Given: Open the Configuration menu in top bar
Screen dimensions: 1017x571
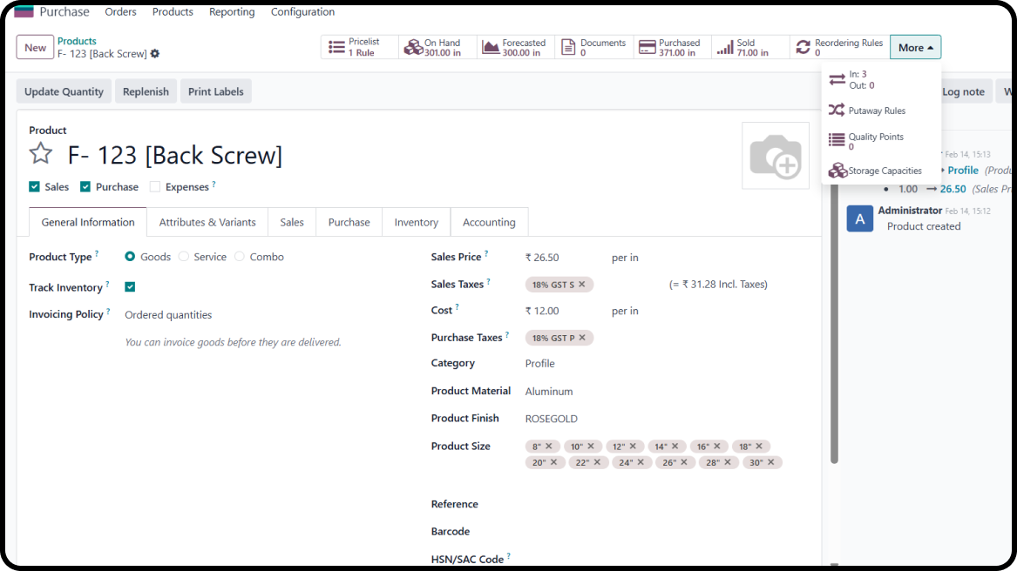Looking at the screenshot, I should [302, 12].
